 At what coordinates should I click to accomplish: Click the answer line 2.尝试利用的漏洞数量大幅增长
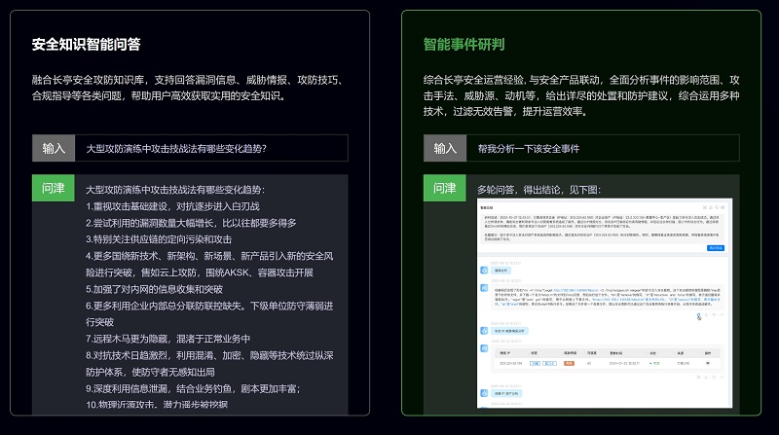coord(191,223)
